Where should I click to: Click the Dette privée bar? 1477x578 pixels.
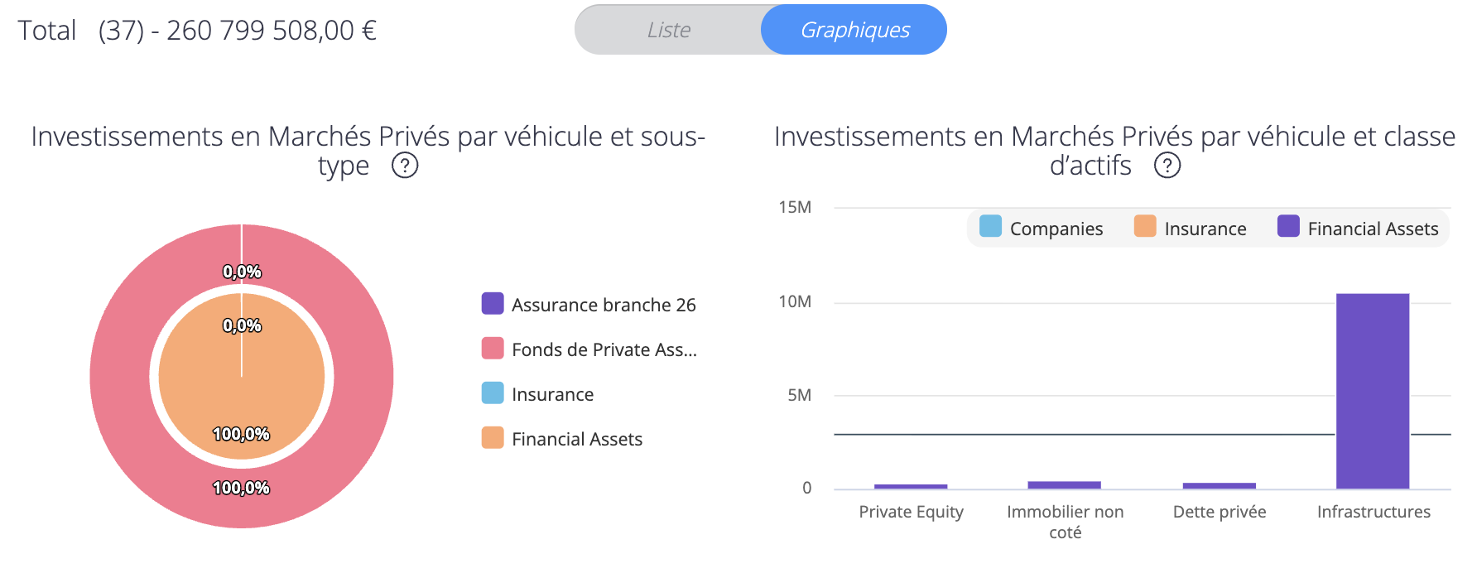pos(1219,485)
